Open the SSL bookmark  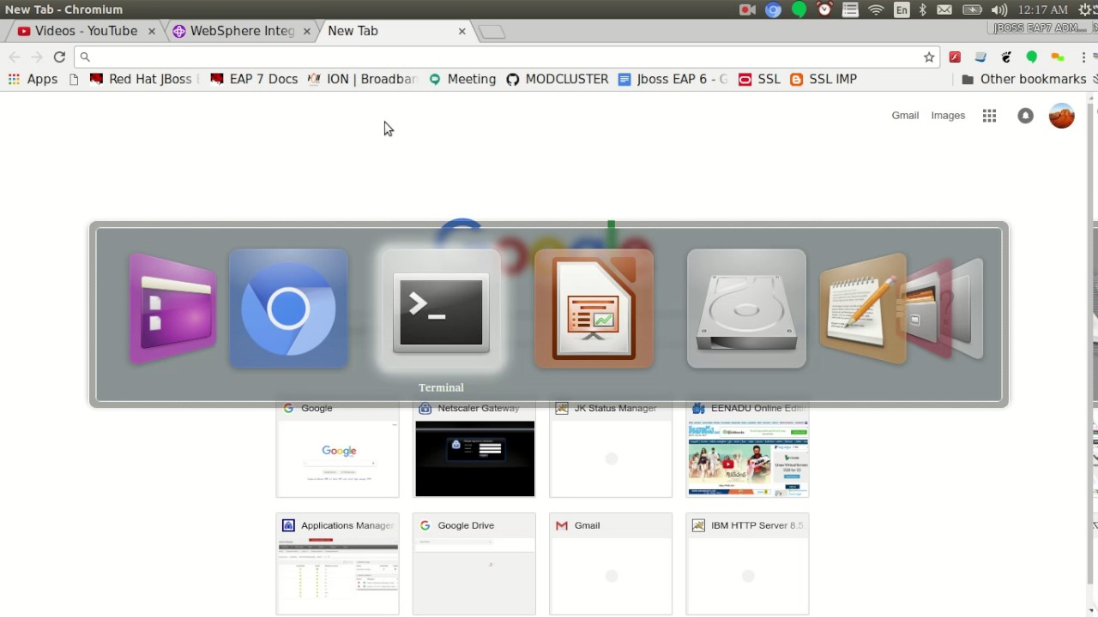760,79
